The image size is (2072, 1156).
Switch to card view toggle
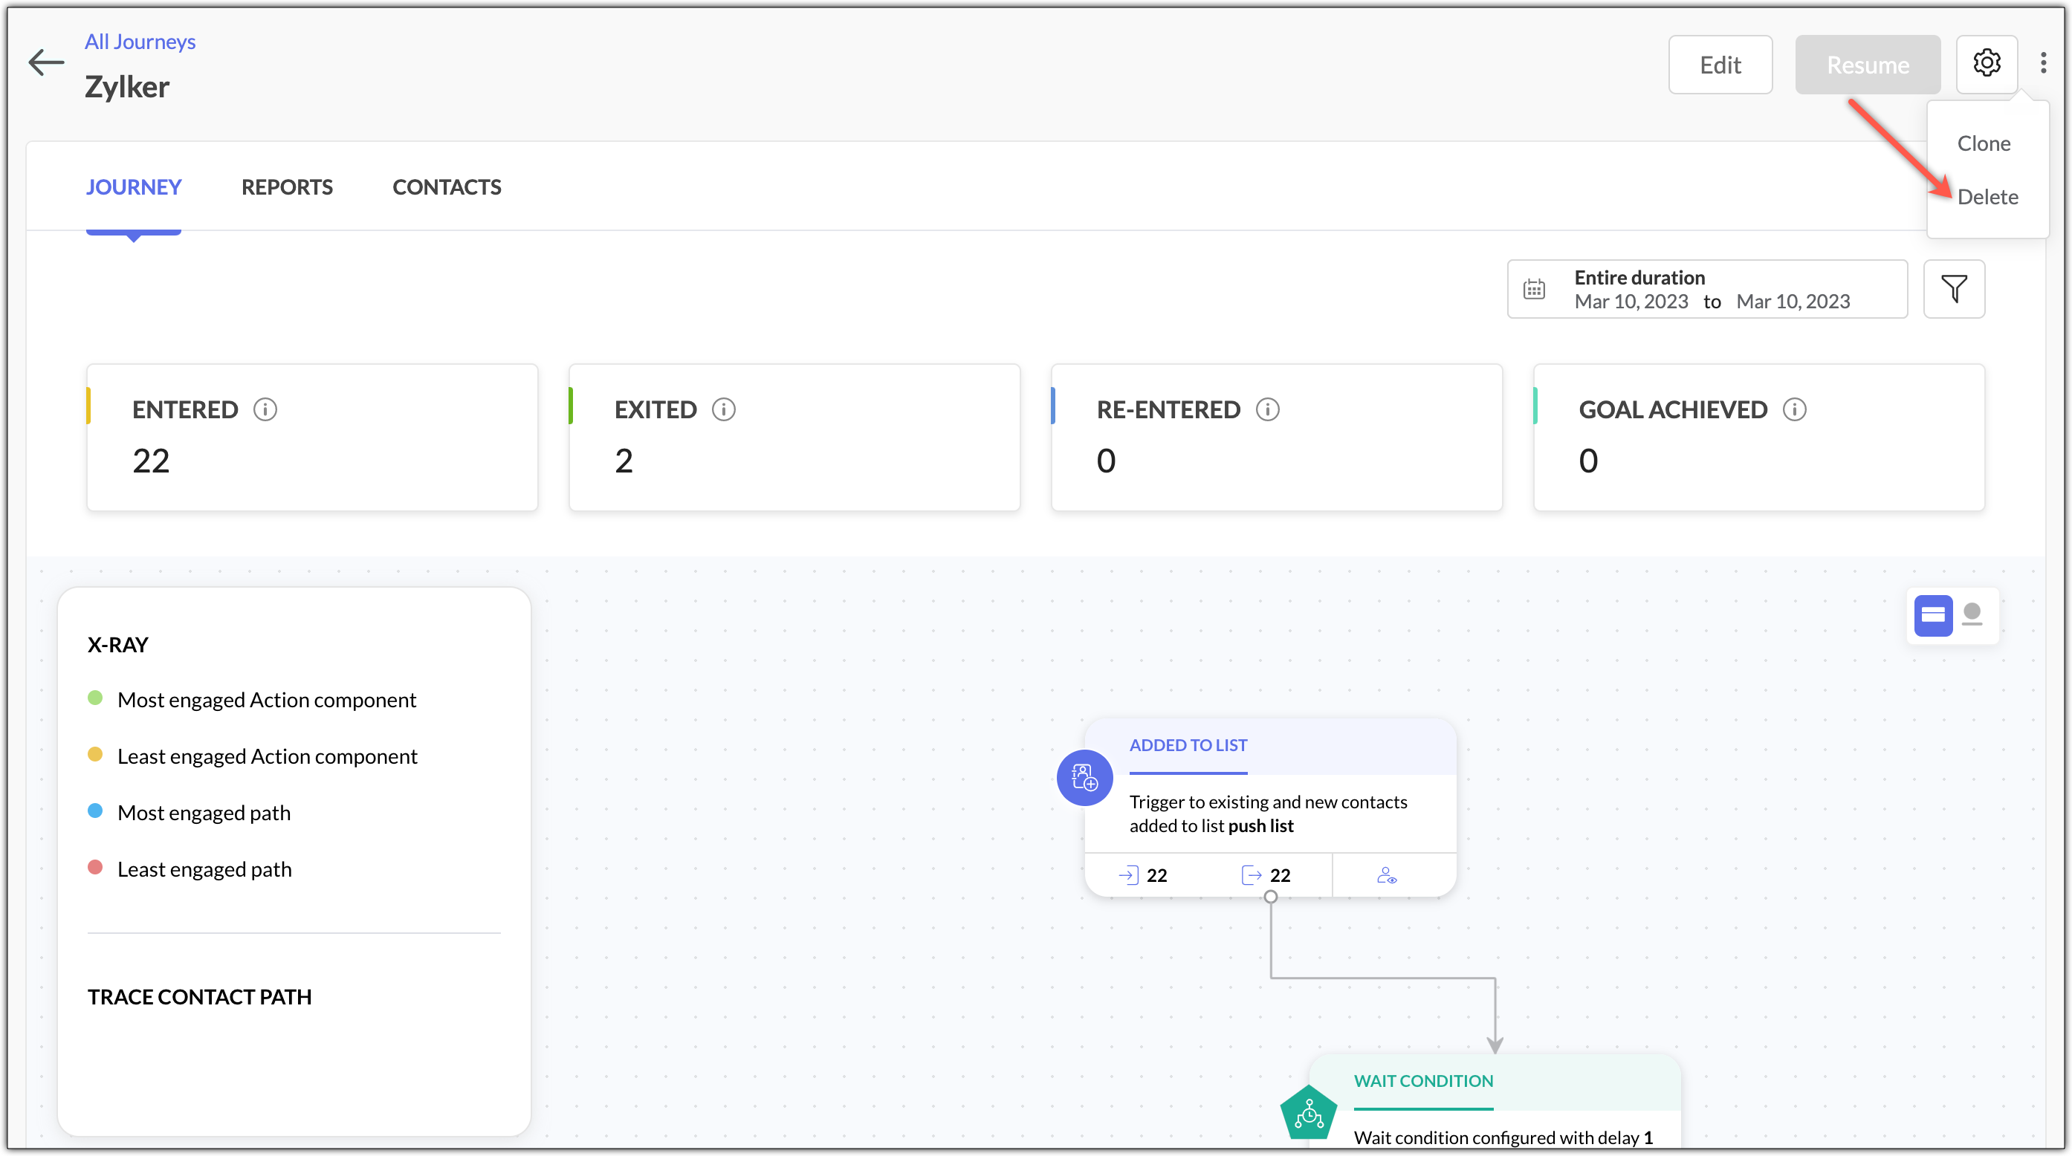coord(1933,616)
